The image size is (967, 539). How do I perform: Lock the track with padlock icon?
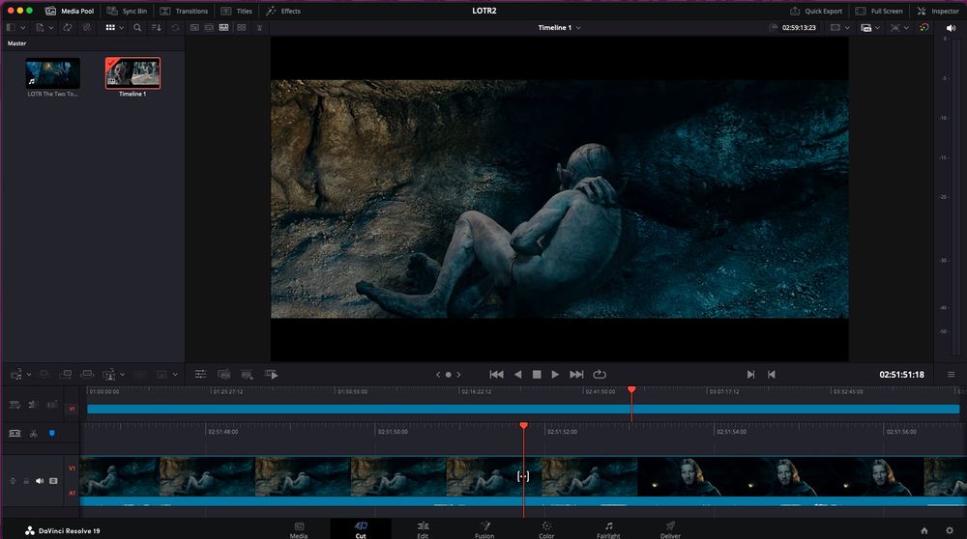tap(26, 480)
